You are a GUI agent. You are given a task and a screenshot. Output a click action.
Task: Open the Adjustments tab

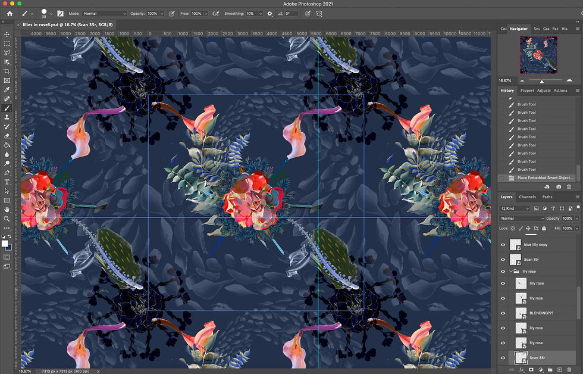[x=544, y=91]
